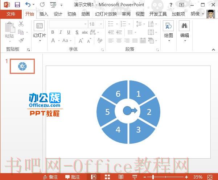Toggle Justify alignment button
The image size is (218, 180).
[135, 41]
